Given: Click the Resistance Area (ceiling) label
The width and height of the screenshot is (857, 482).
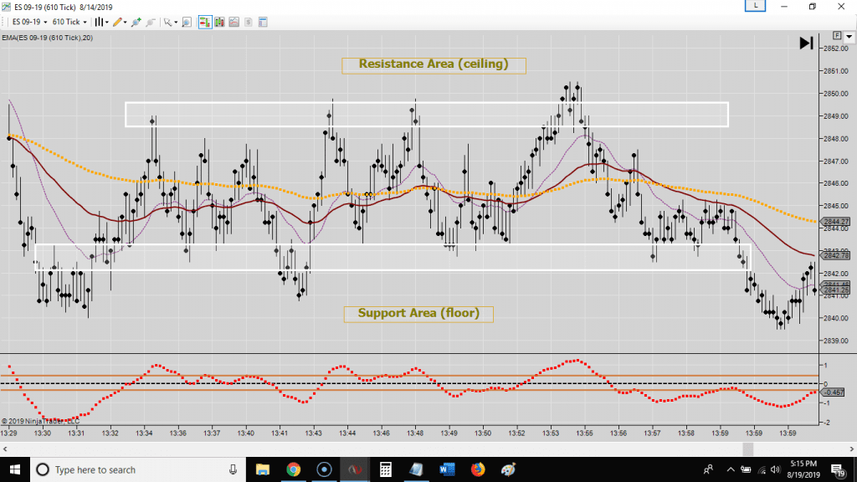Looking at the screenshot, I should 434,65.
